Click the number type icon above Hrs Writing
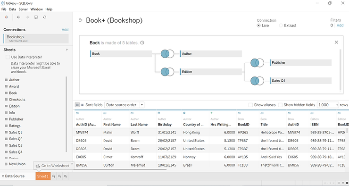The height and width of the screenshot is (186, 349). coord(211,113)
